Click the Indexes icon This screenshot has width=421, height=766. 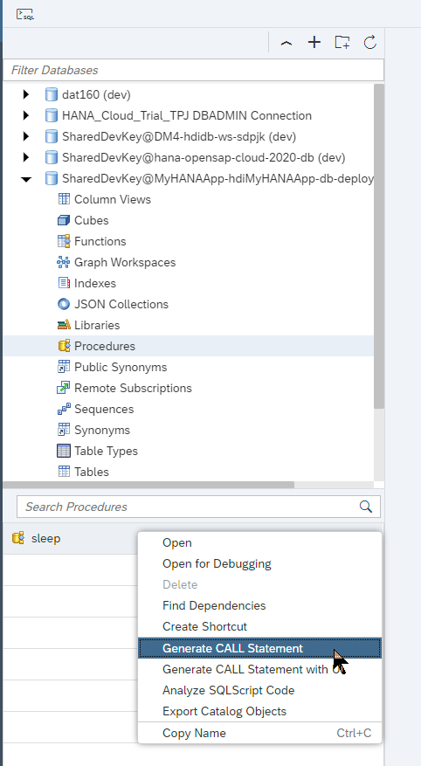pyautogui.click(x=64, y=283)
